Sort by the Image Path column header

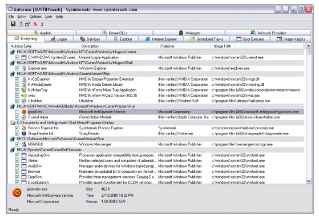pyautogui.click(x=257, y=46)
